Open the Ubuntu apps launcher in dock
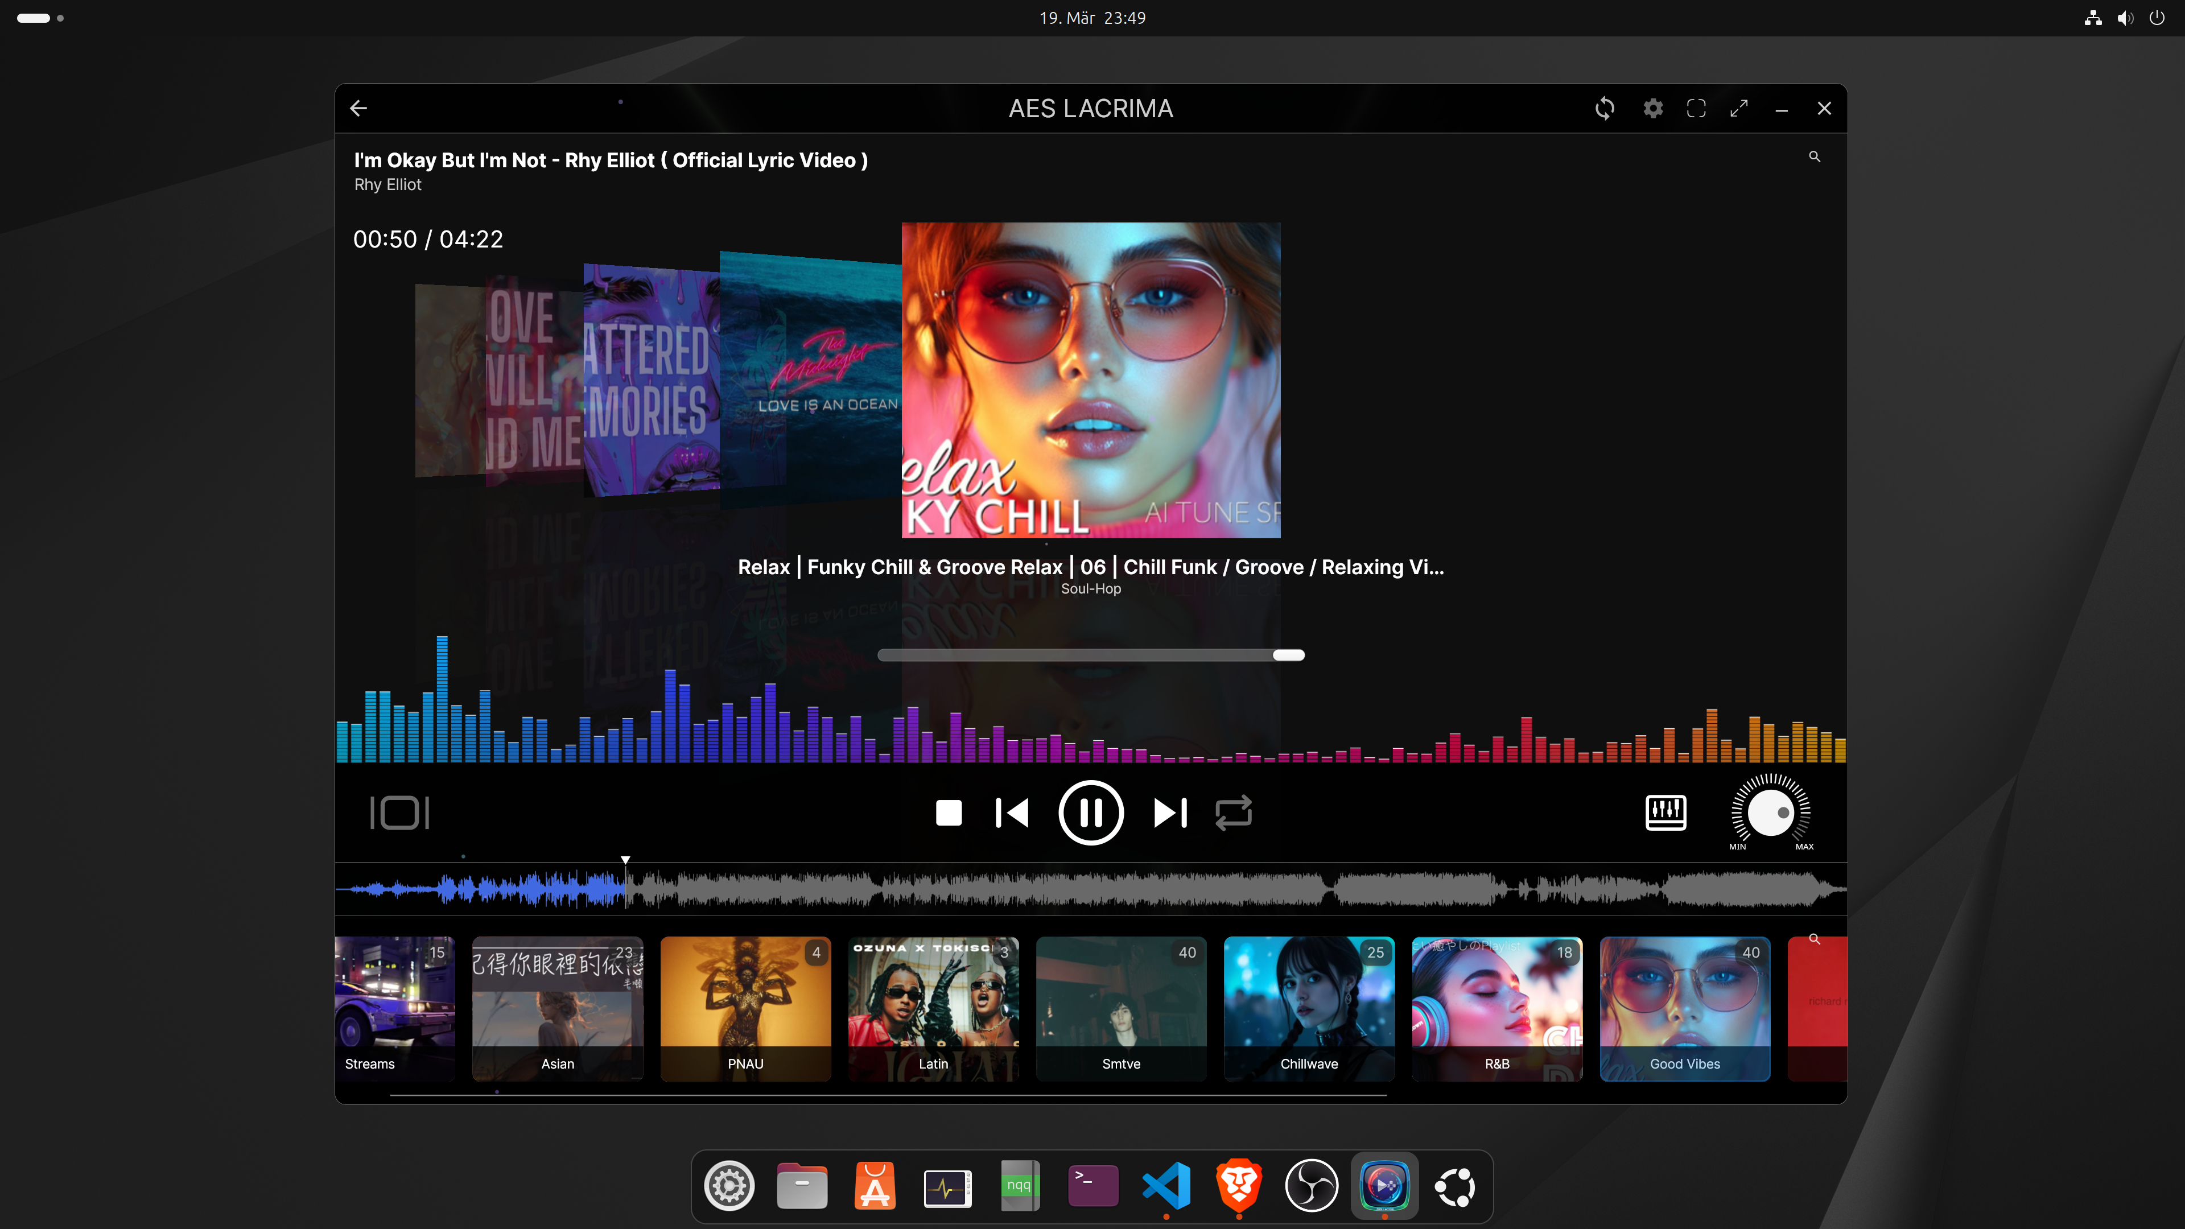Viewport: 2185px width, 1229px height. pos(1456,1186)
